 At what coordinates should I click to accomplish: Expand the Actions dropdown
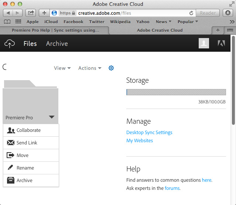pyautogui.click(x=90, y=68)
